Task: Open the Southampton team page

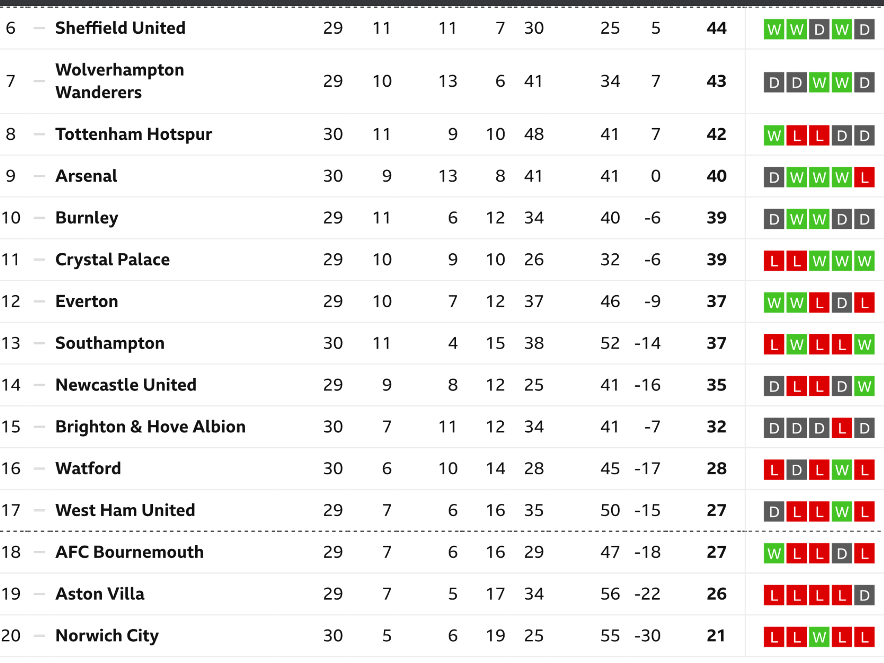Action: click(110, 343)
